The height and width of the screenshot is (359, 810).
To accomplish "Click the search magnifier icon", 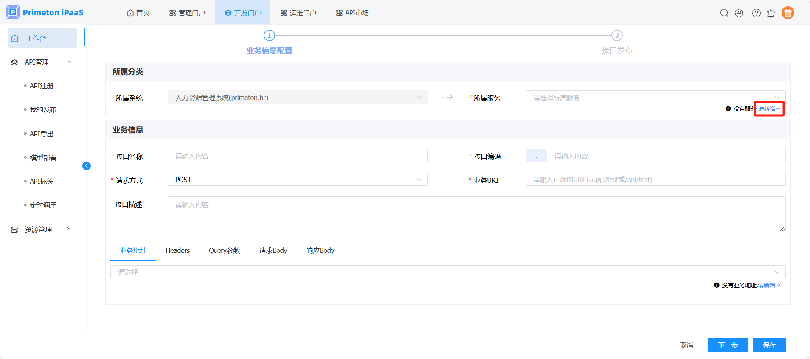I will 724,13.
